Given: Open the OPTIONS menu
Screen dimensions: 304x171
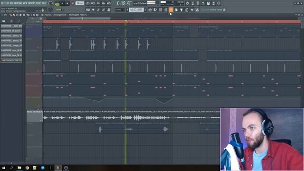Looking at the screenshot, I should (32, 3).
